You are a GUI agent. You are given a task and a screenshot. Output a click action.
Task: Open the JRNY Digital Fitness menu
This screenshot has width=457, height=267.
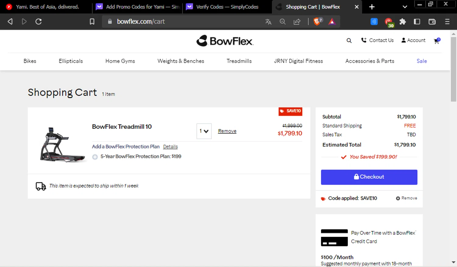coord(298,61)
